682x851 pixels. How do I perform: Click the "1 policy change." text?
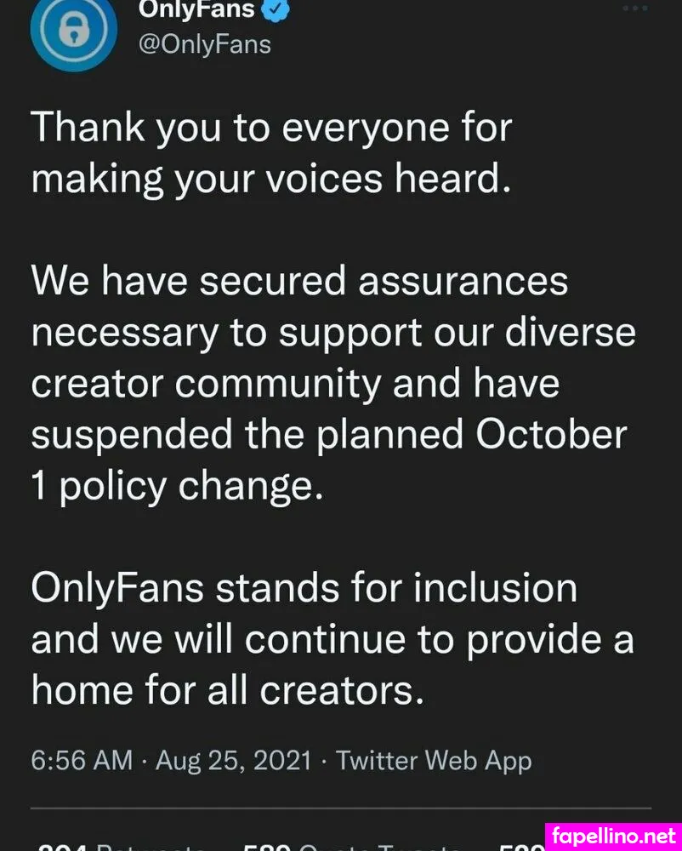[177, 486]
